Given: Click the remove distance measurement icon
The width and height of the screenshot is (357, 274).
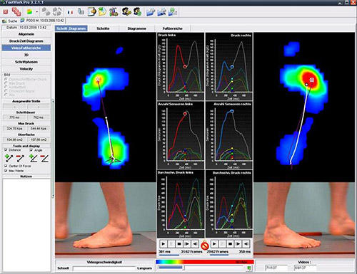Looking at the screenshot, I should point(20,158).
